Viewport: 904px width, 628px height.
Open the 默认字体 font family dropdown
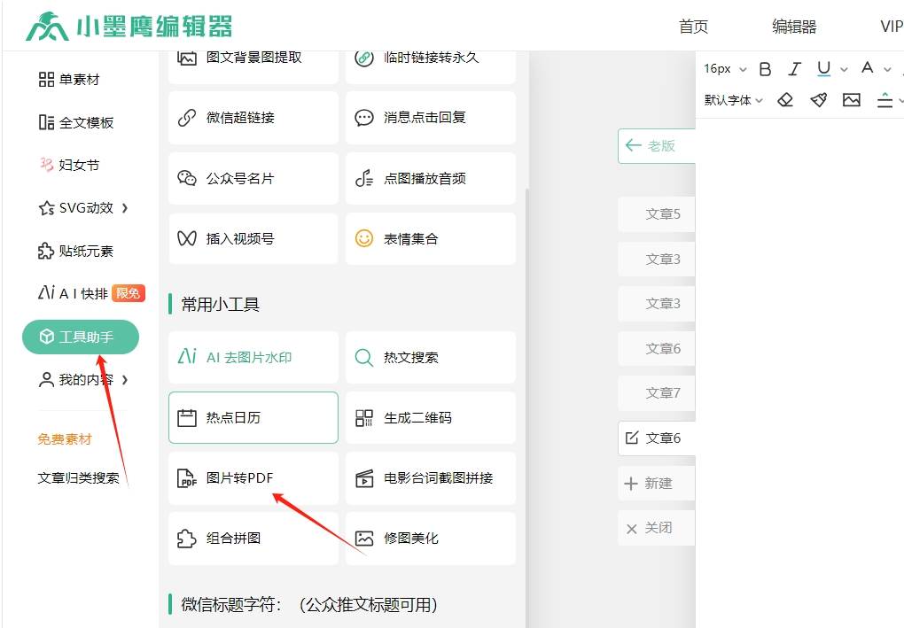tap(733, 100)
